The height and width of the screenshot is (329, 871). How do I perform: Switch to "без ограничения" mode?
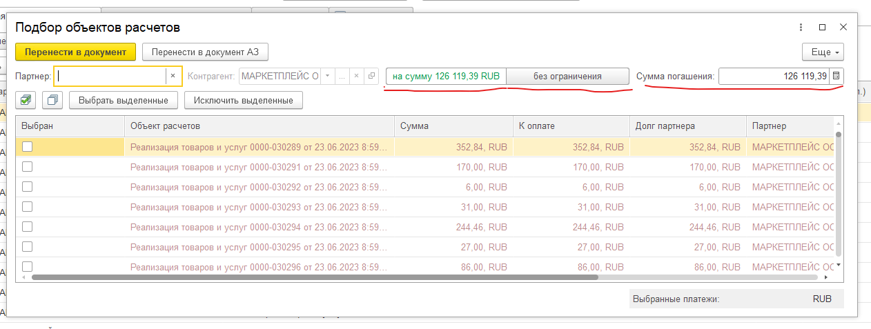[x=567, y=76]
